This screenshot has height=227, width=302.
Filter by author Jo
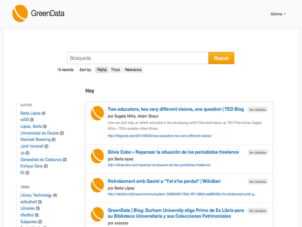click(x=23, y=153)
